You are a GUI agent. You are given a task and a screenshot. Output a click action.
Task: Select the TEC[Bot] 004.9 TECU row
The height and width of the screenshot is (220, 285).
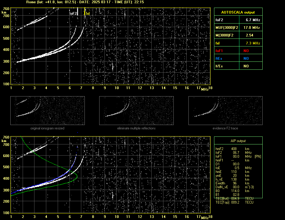click(x=234, y=199)
